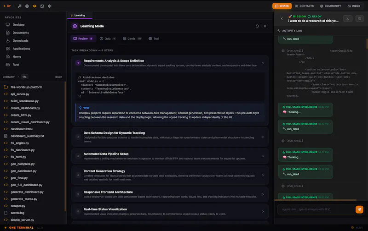Screen dimensions: 368x231
Task: Open the settings gear icon in top toolbar
Action: pos(50,6)
